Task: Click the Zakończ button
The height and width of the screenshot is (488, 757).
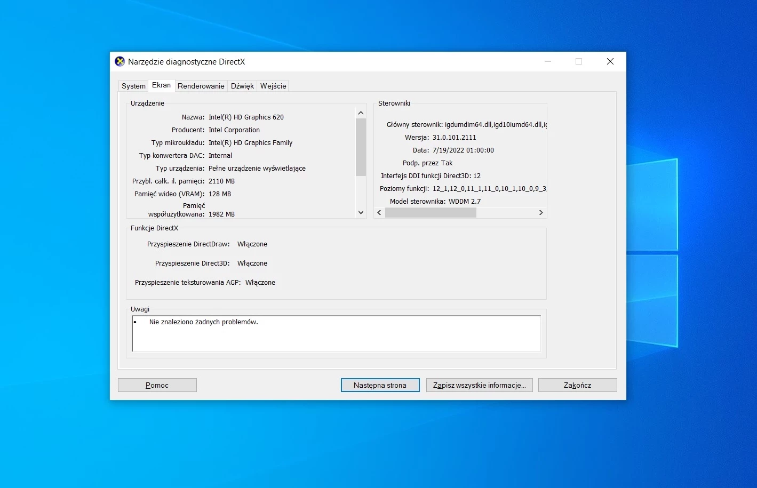Action: 578,385
